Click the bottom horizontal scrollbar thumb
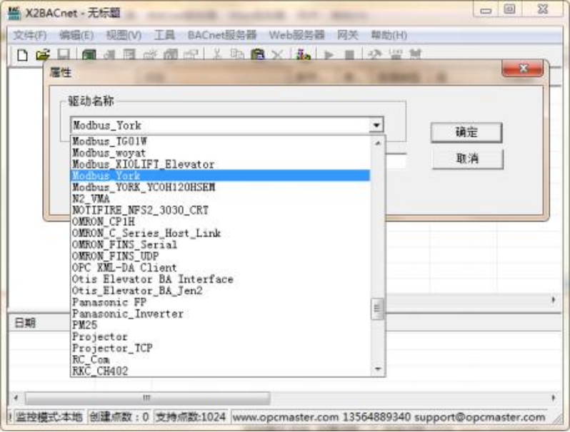 147,398
